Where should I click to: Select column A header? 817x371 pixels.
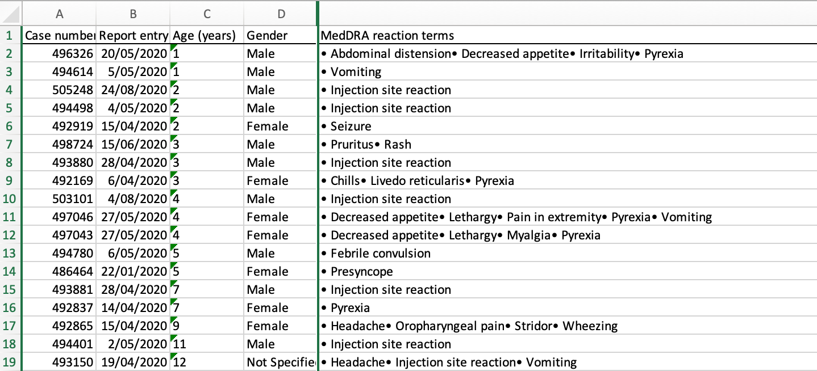(59, 14)
